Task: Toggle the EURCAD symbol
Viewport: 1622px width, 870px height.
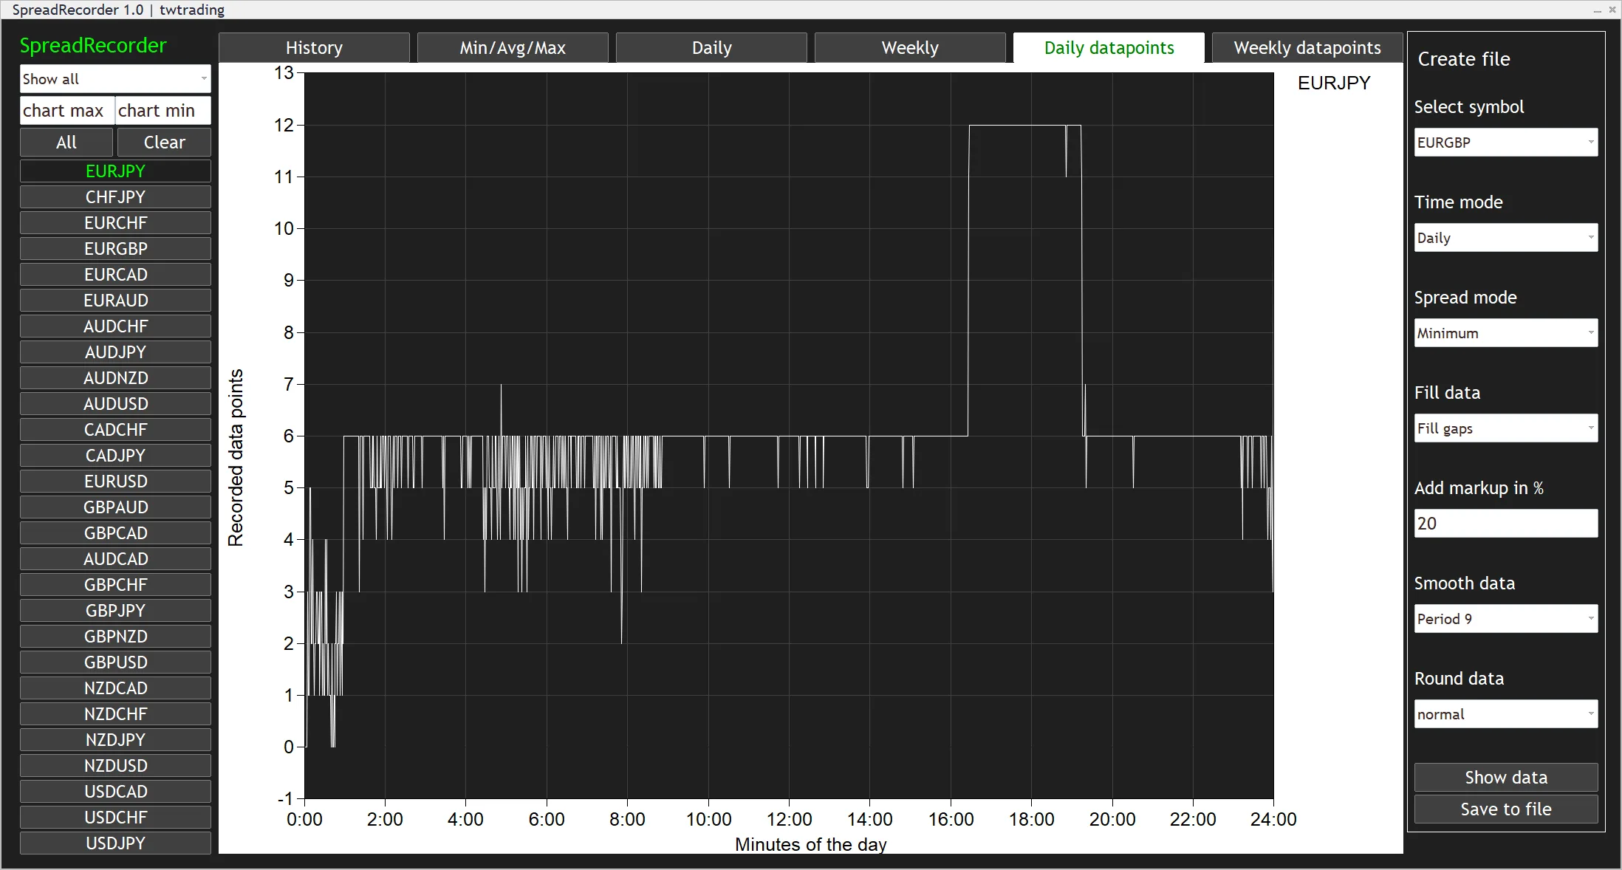Action: (x=115, y=275)
